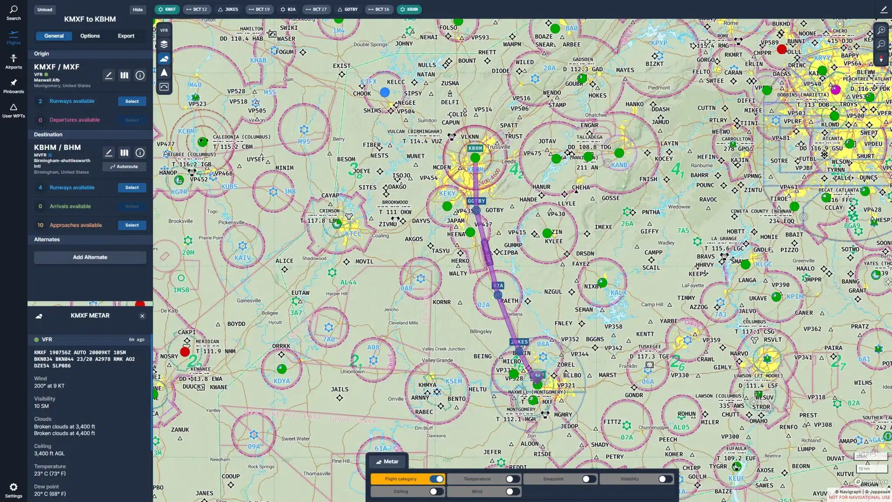Enable the Wind metar toggle
892x502 pixels.
click(x=512, y=492)
